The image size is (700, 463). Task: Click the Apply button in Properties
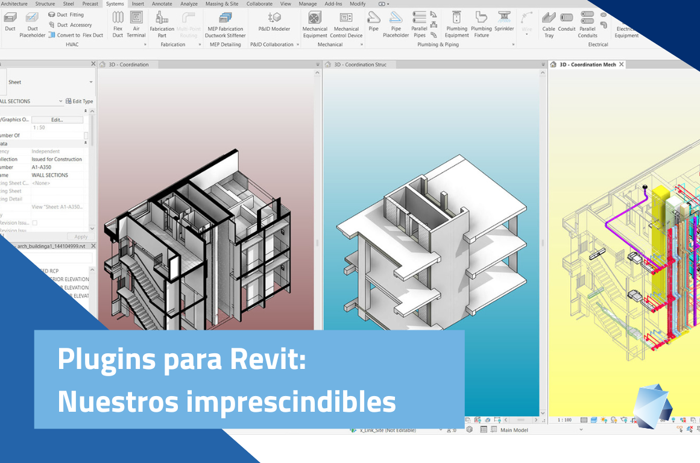point(81,237)
